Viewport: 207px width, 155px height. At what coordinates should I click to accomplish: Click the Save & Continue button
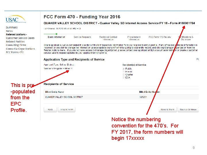point(188,110)
